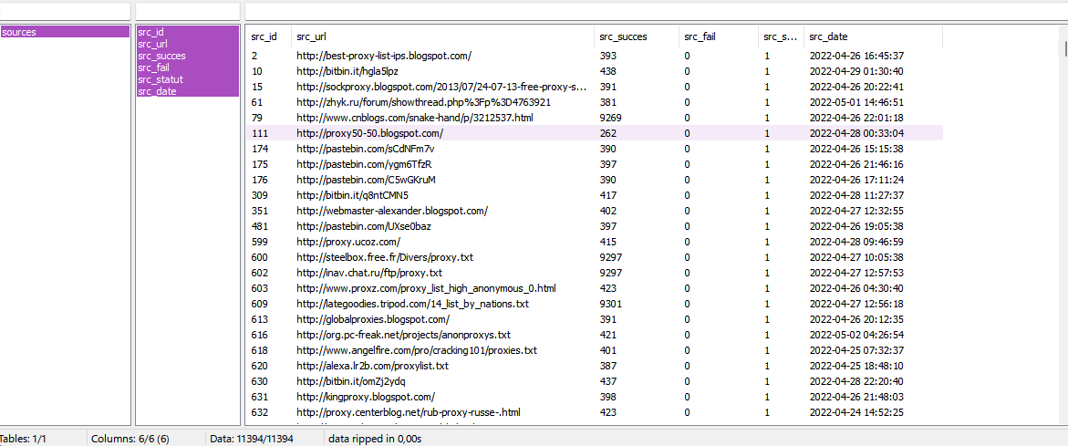
Task: Select the proxz.com high anonymous URL
Action: point(427,288)
